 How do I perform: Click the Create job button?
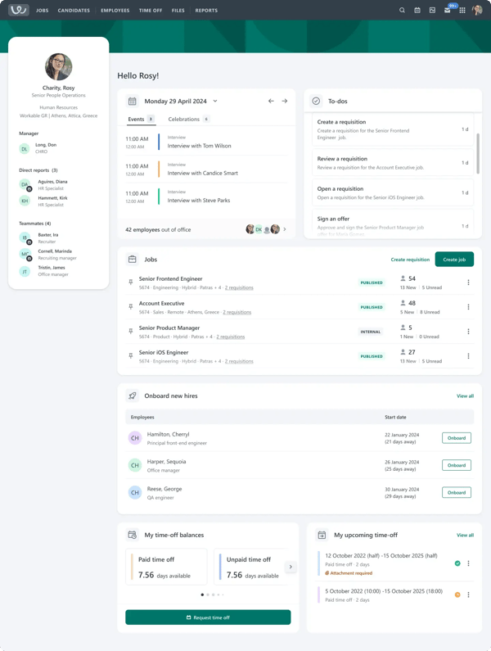[x=454, y=260]
